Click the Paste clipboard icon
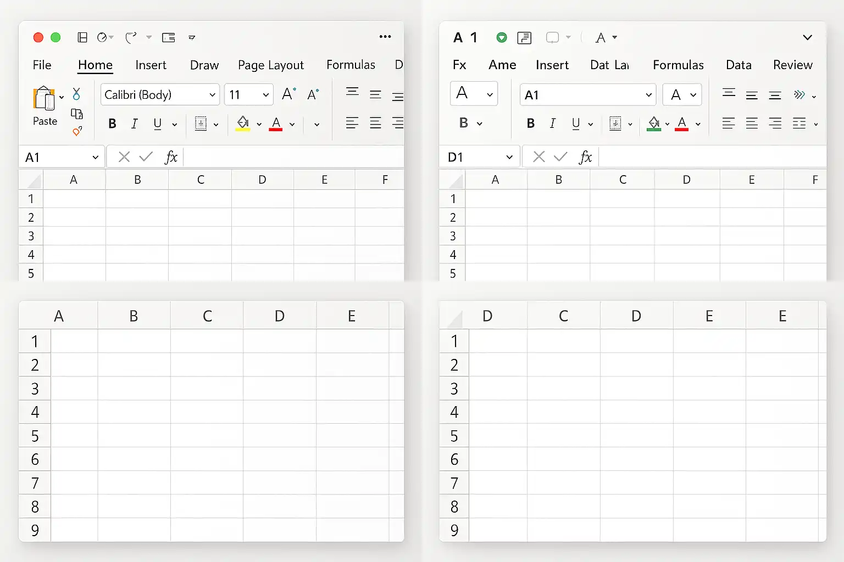This screenshot has height=562, width=844. click(x=44, y=99)
